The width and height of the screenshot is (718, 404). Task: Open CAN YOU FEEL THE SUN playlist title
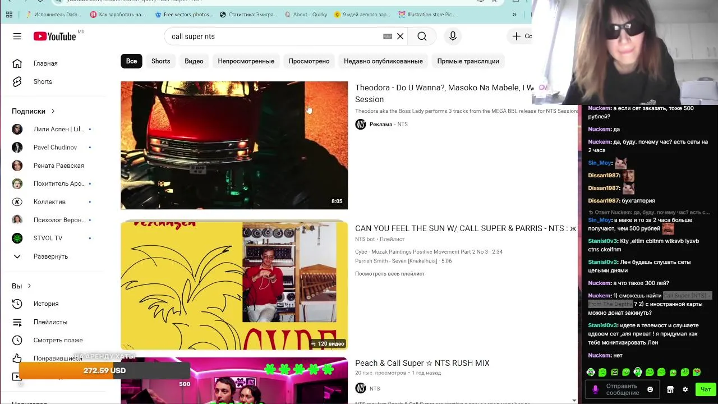point(466,228)
